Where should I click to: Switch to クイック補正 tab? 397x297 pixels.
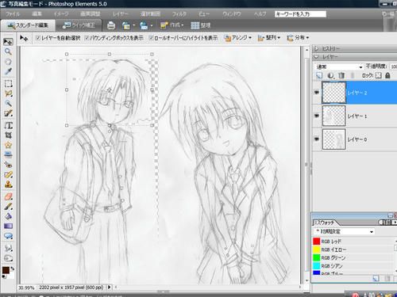click(79, 25)
